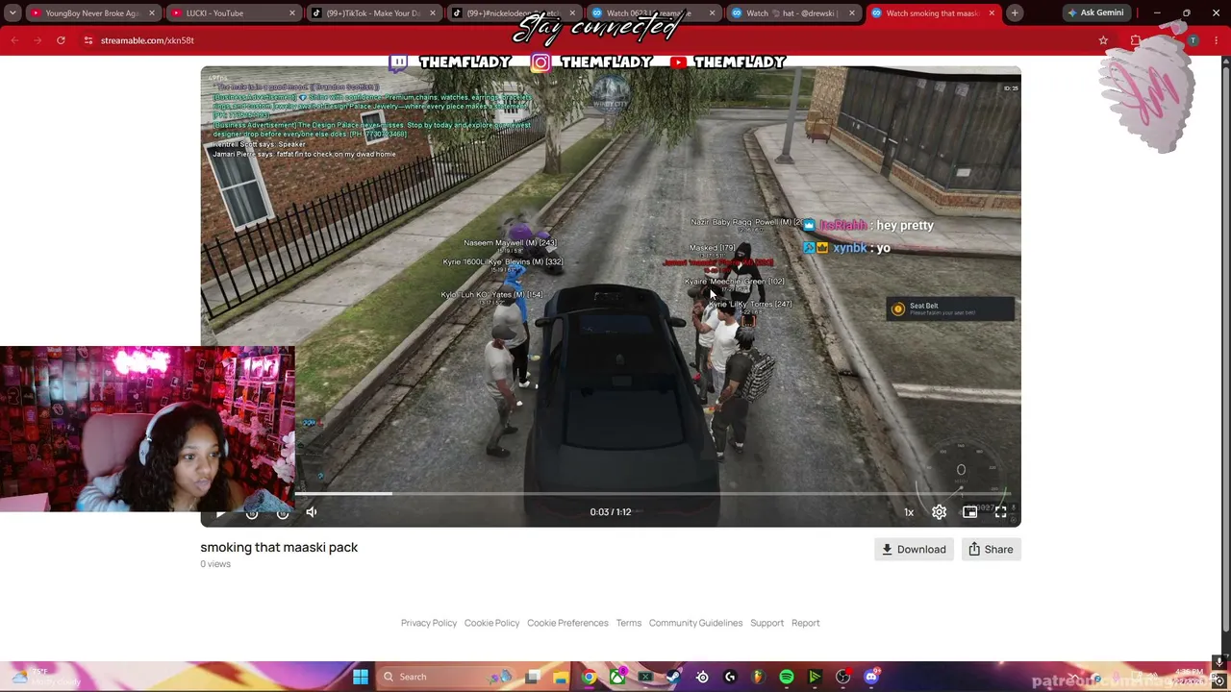1231x692 pixels.
Task: Open Steam from taskbar
Action: [673, 677]
